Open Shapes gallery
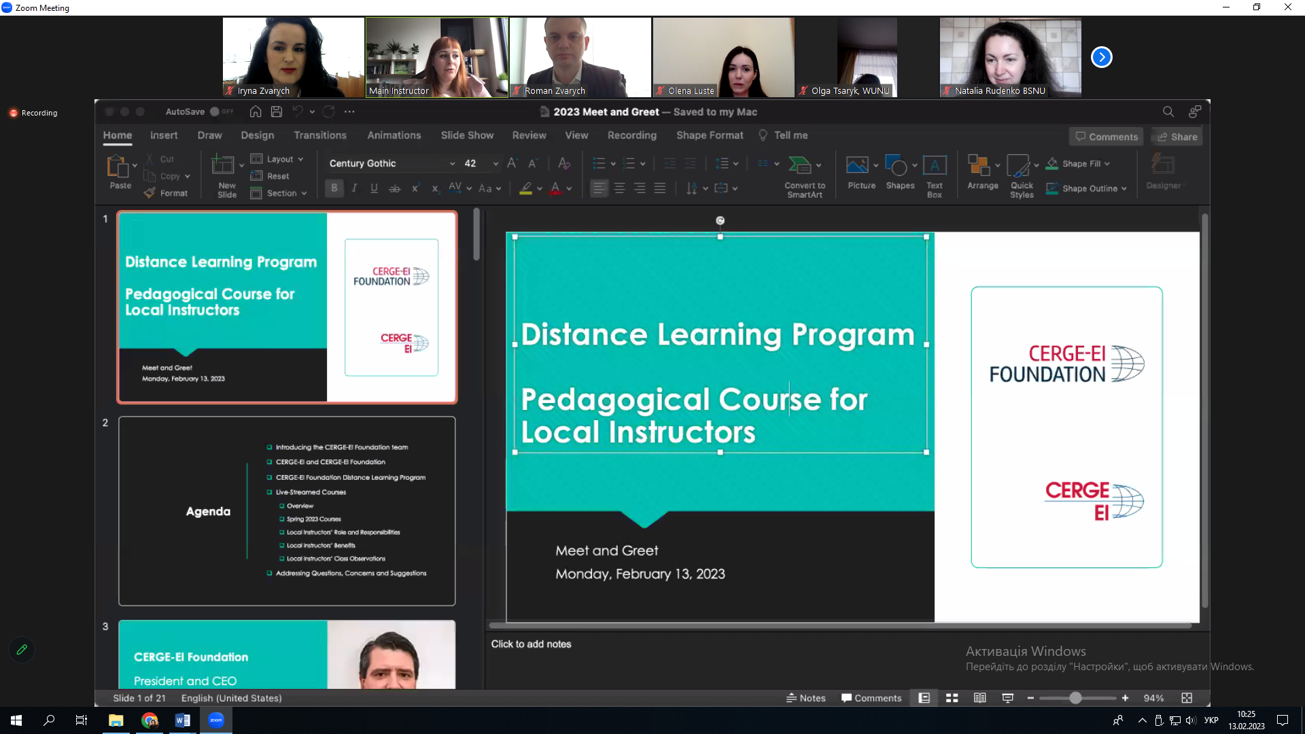The image size is (1305, 734). [897, 165]
